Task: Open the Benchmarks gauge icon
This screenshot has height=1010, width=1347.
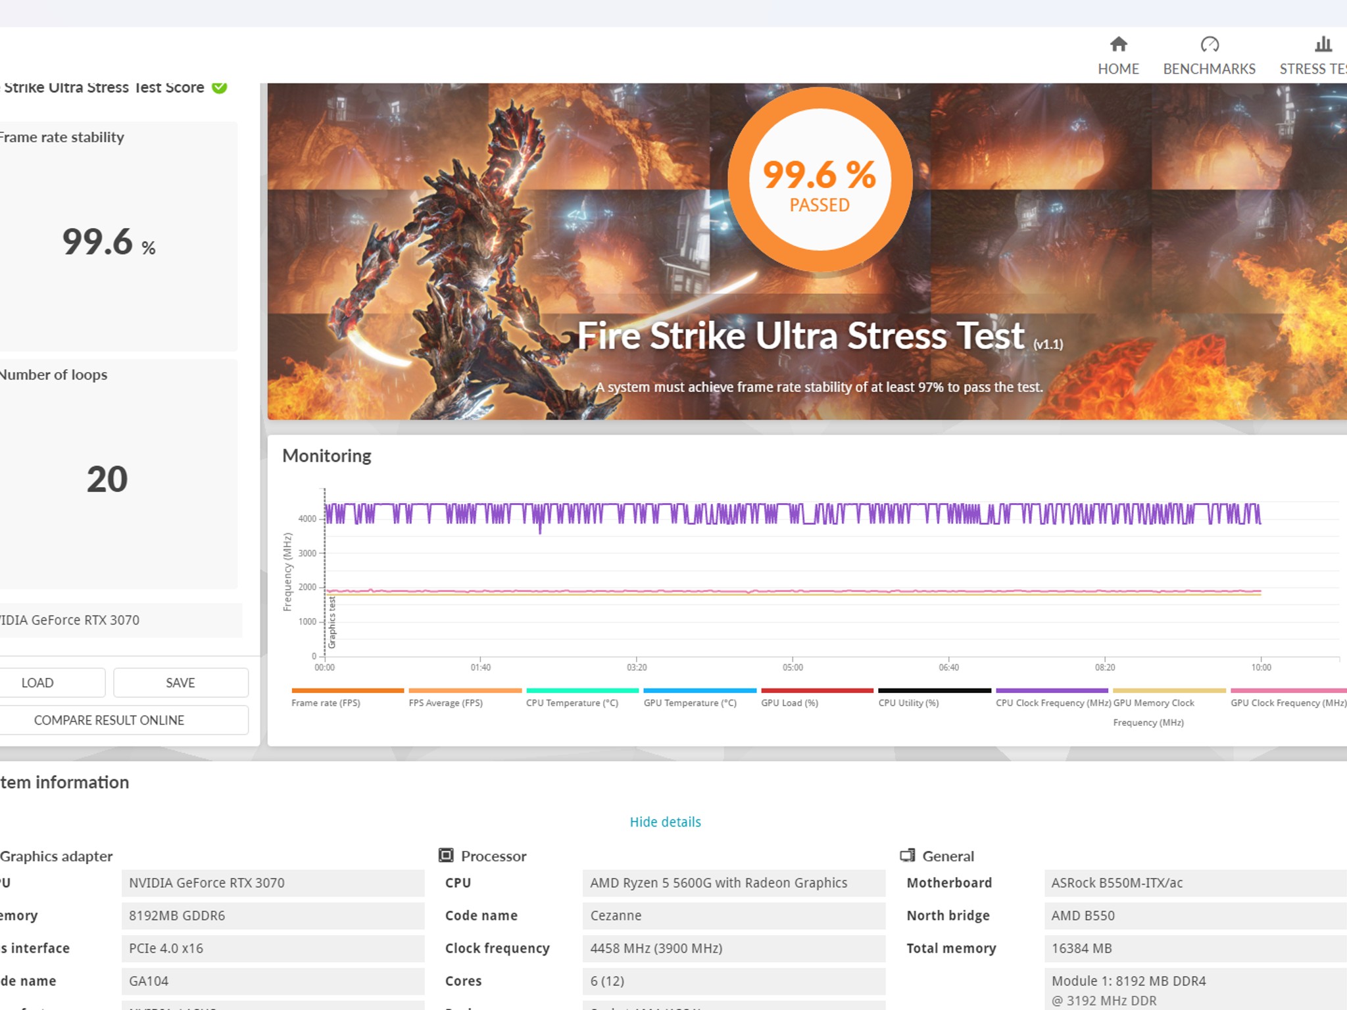Action: coord(1210,44)
